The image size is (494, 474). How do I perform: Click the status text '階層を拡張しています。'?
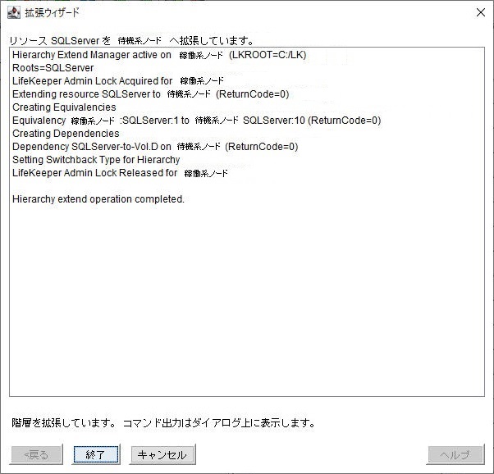(x=64, y=422)
